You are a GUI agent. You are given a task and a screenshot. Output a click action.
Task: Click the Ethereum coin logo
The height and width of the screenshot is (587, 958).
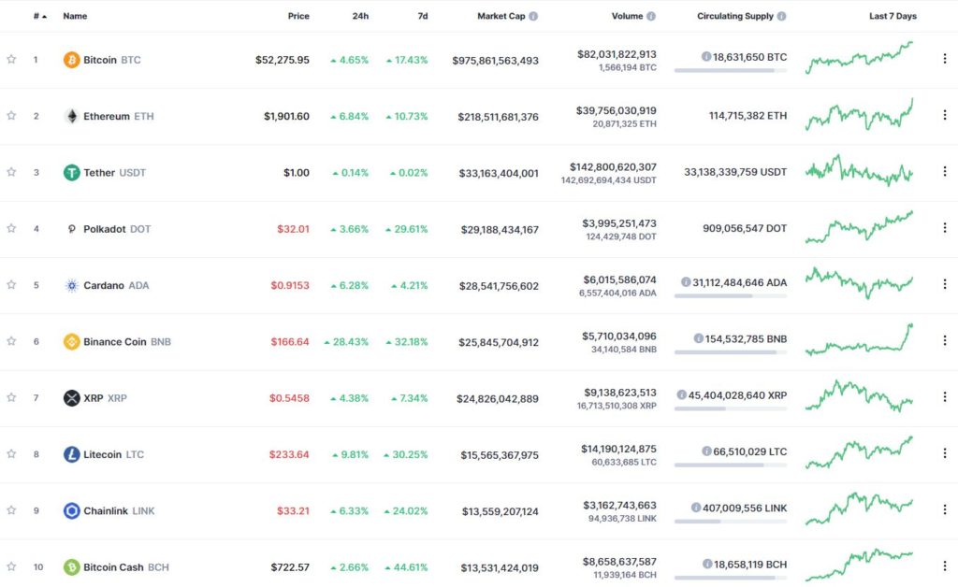71,116
